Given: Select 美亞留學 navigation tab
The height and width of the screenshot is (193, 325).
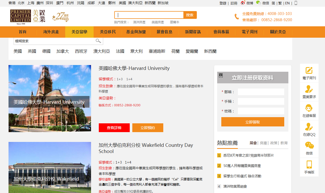Looking at the screenshot, I should click(79, 32).
